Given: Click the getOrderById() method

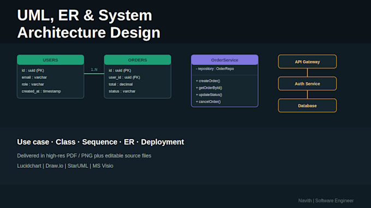Looking at the screenshot, I should point(209,88).
